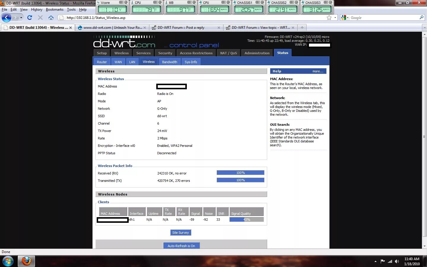Close the CPU fan RPM gadget
The width and height of the screenshot is (427, 267).
click(x=228, y=2)
